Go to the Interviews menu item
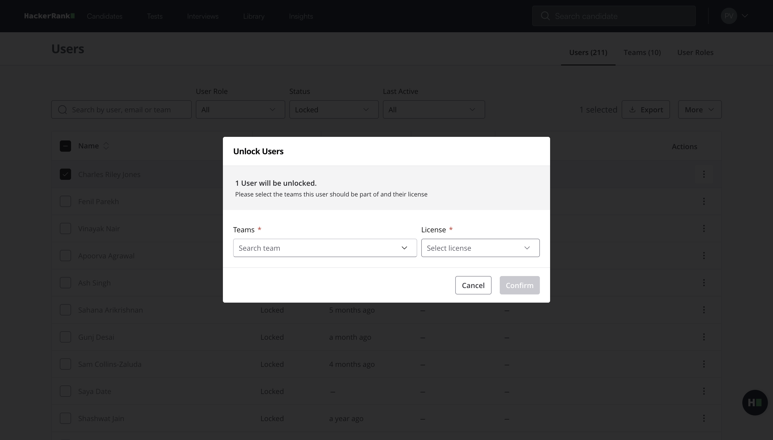 click(203, 16)
